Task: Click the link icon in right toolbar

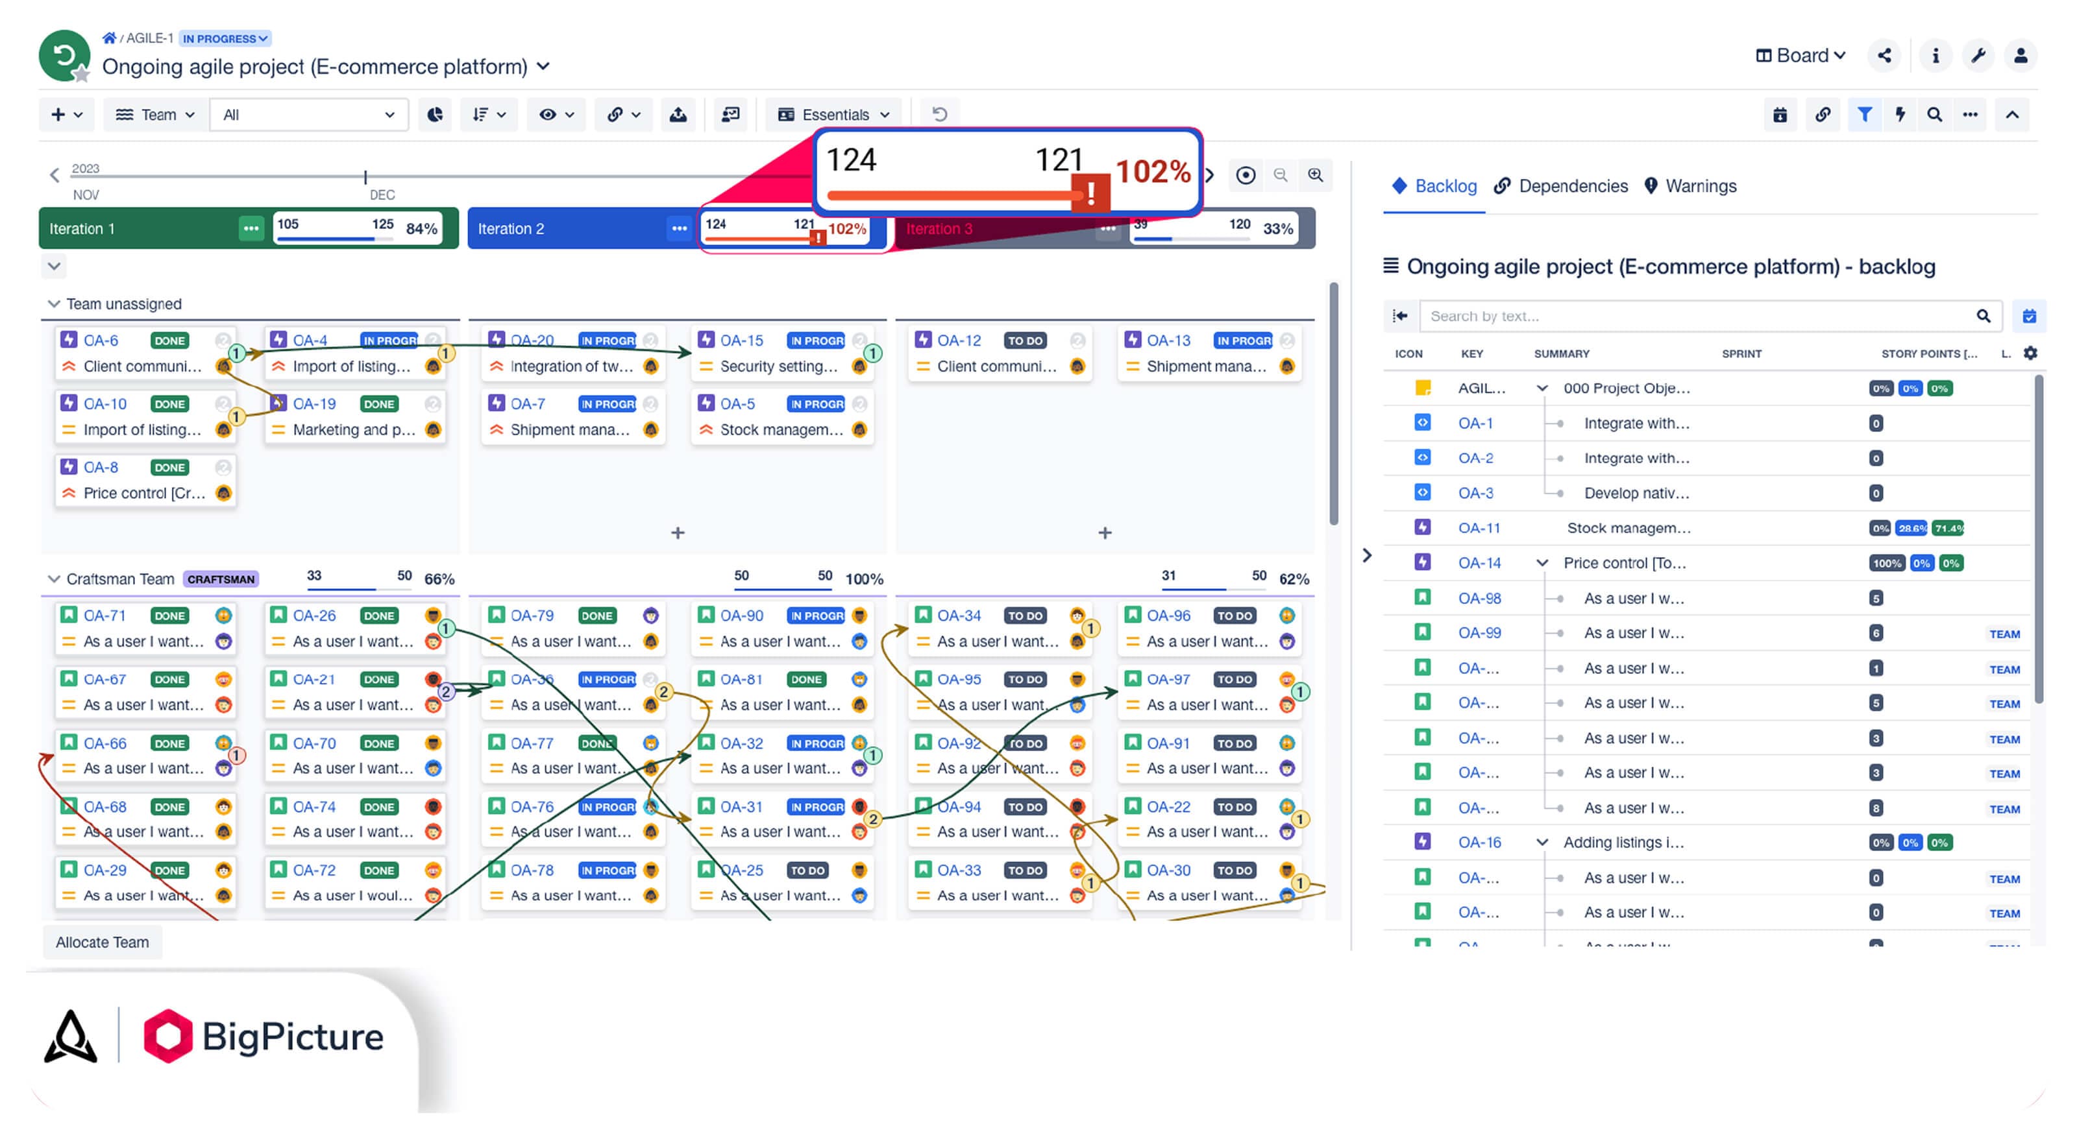Action: pyautogui.click(x=1823, y=114)
